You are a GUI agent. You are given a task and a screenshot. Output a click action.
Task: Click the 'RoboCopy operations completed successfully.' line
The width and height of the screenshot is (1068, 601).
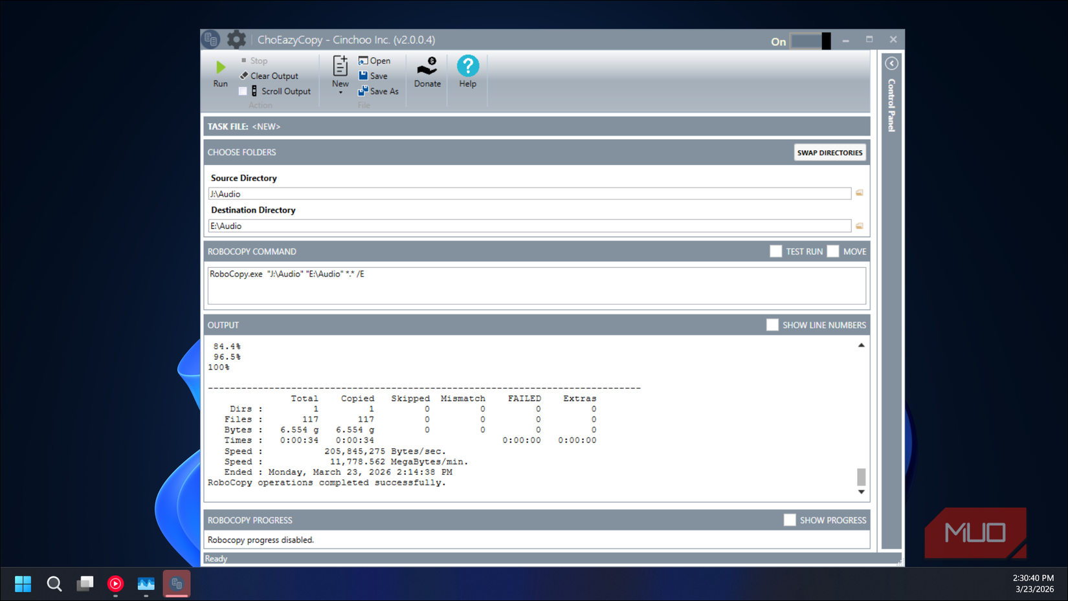tap(327, 483)
